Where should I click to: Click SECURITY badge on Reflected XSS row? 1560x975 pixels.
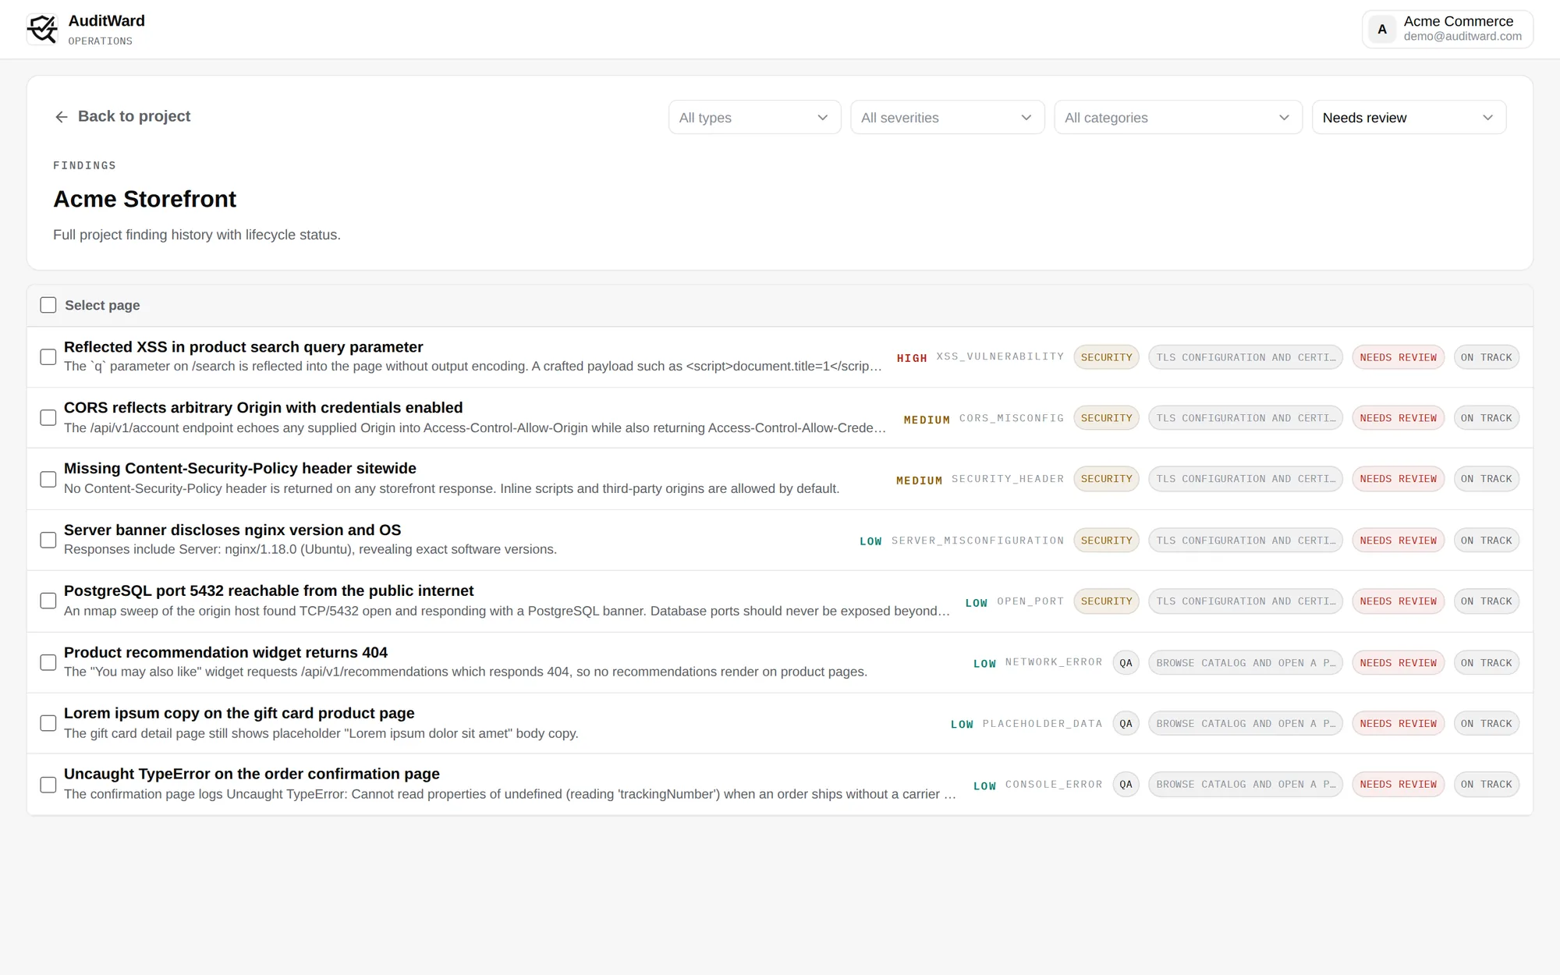pos(1106,357)
